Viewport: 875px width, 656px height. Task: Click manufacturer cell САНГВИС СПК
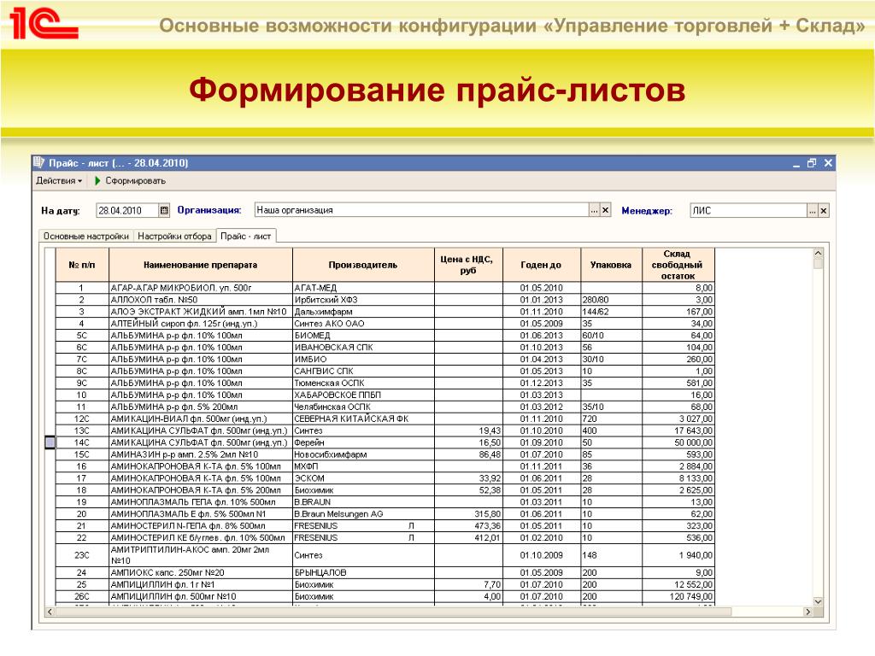363,371
